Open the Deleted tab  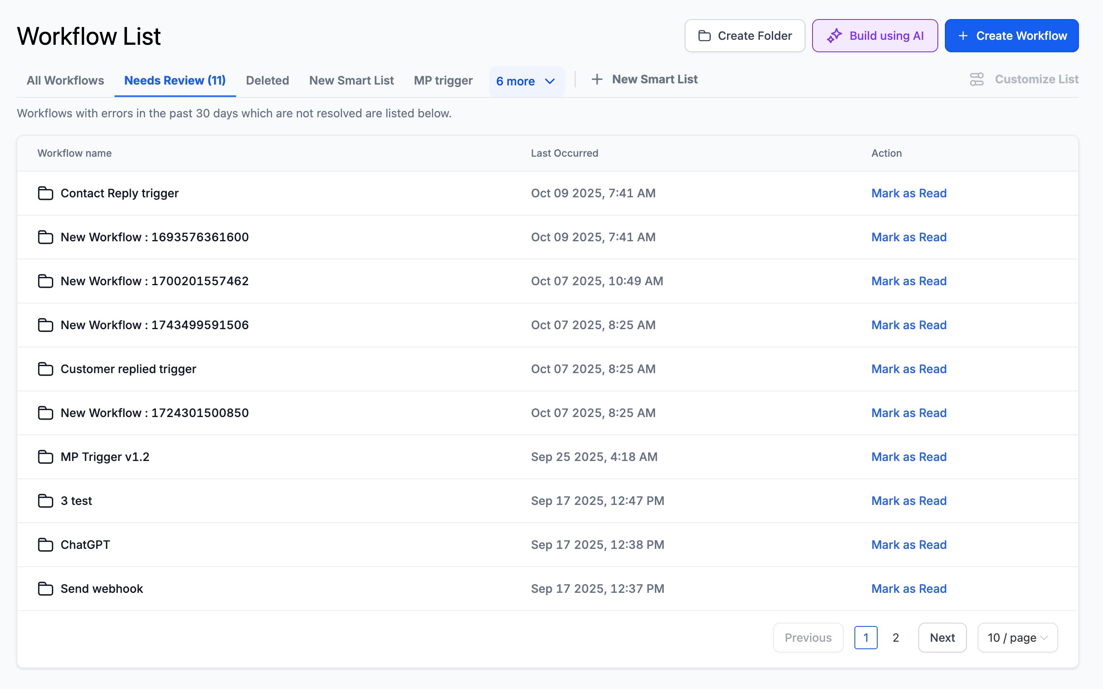(x=267, y=80)
